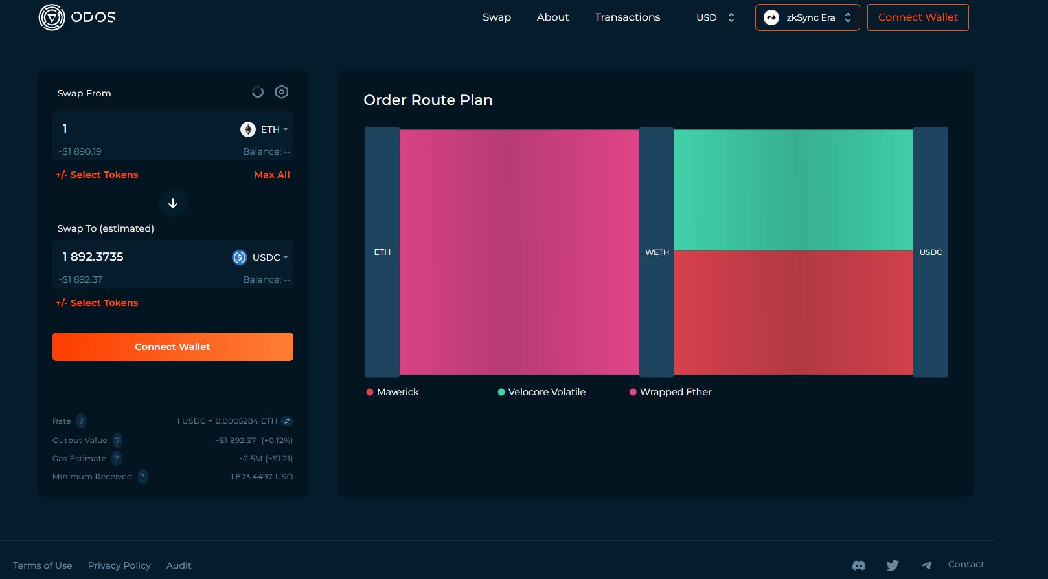The height and width of the screenshot is (579, 1048).
Task: Click the Minimum Received help icon
Action: pos(142,477)
